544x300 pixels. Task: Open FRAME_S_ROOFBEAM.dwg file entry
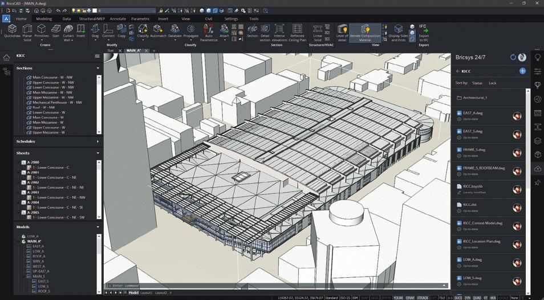(488, 171)
